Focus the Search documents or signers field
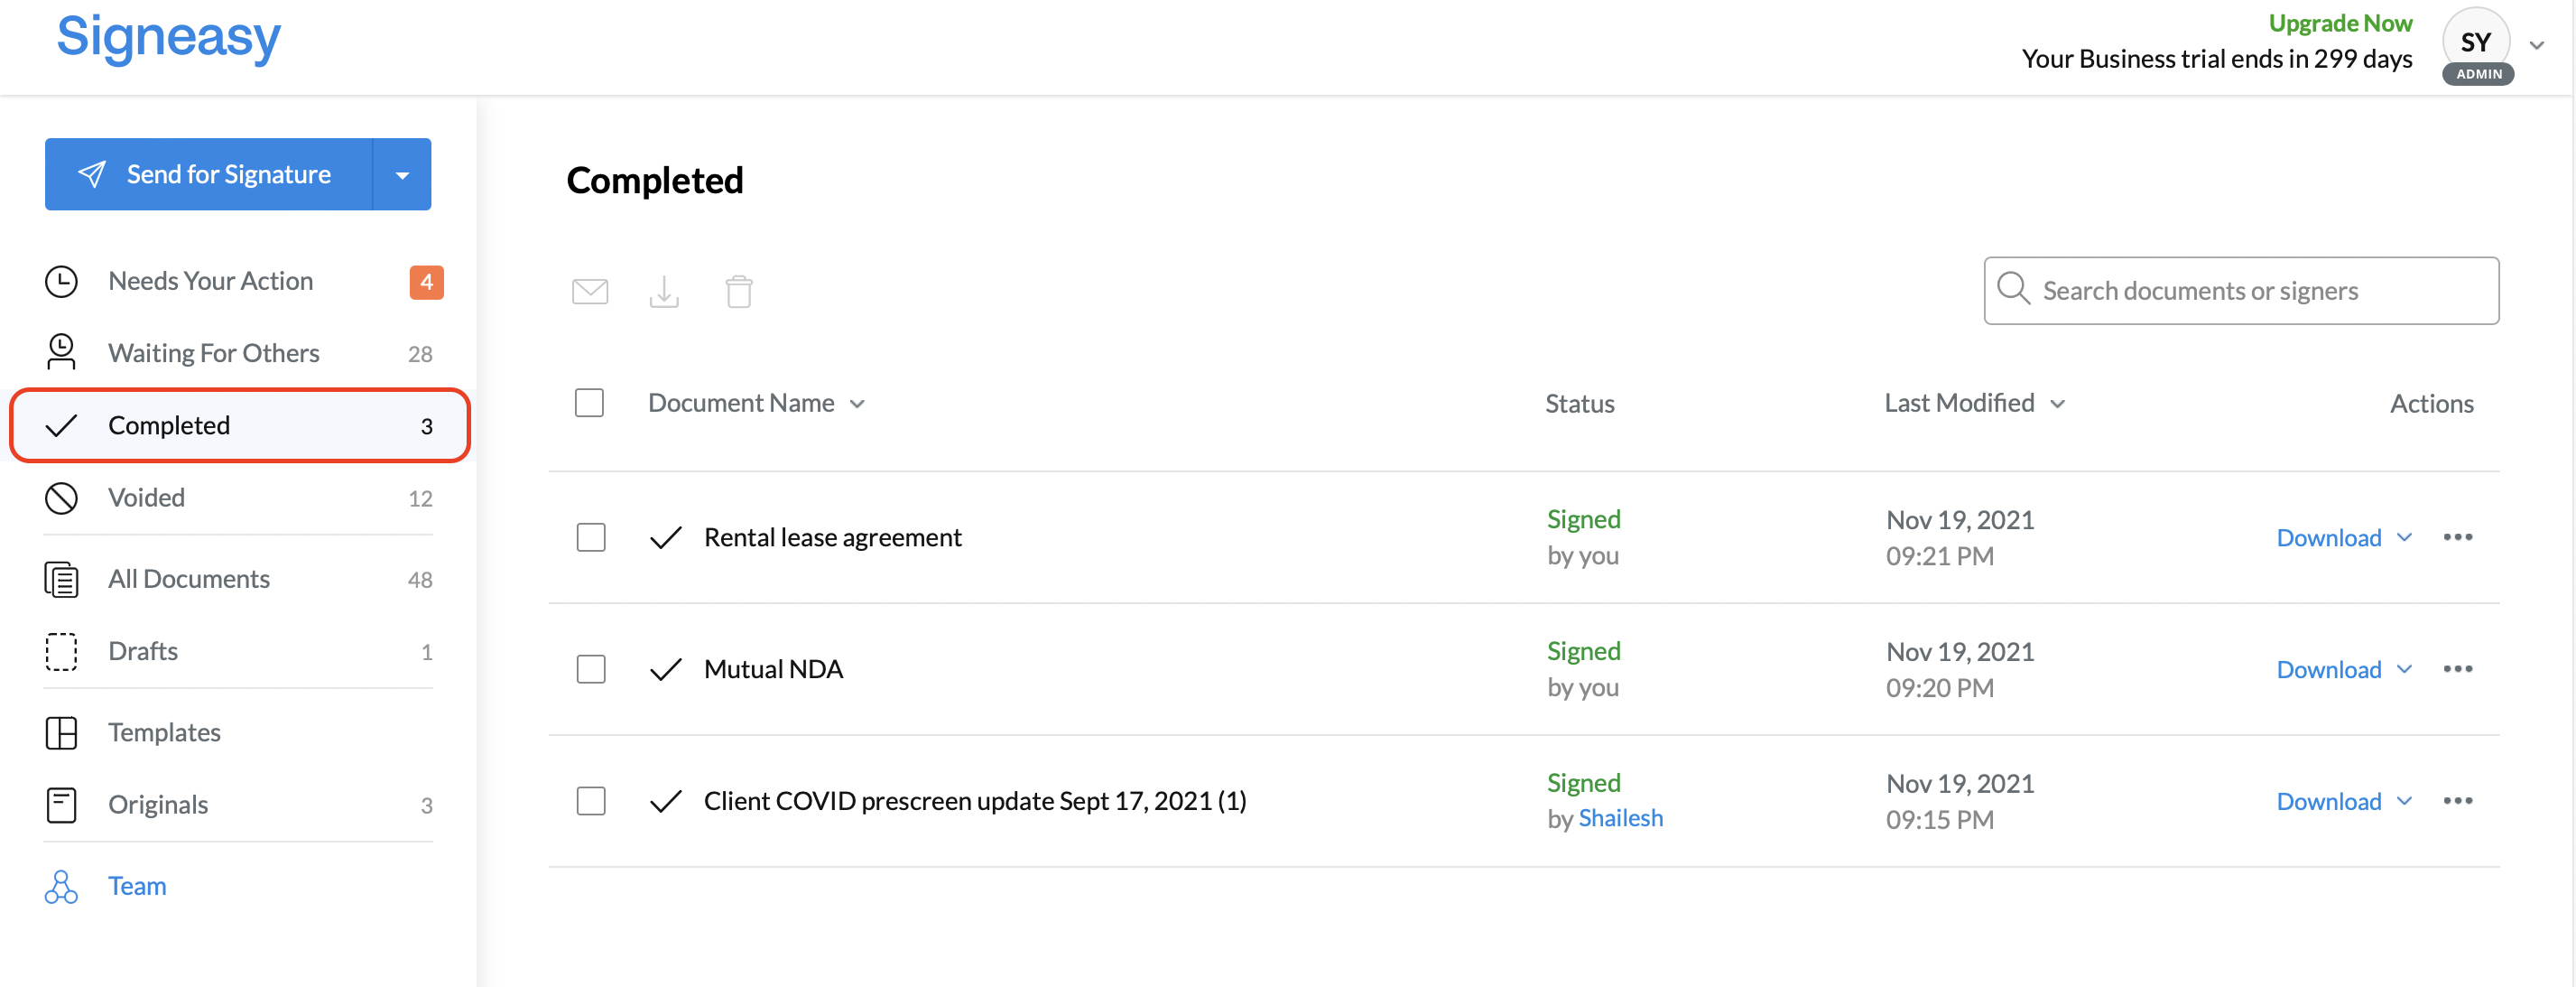 (2241, 291)
